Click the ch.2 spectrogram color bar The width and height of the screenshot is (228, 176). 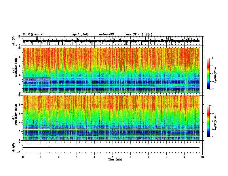point(208,121)
